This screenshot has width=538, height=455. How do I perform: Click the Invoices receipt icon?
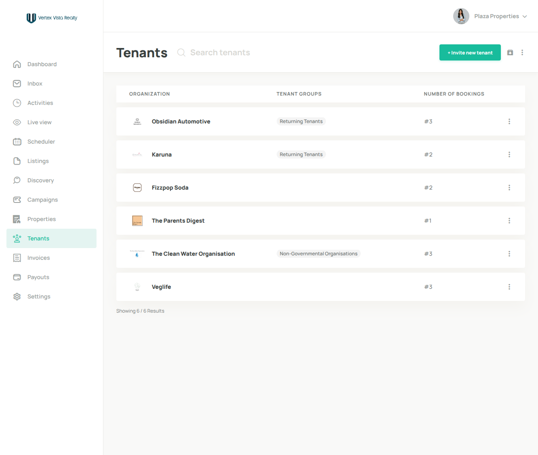click(17, 258)
